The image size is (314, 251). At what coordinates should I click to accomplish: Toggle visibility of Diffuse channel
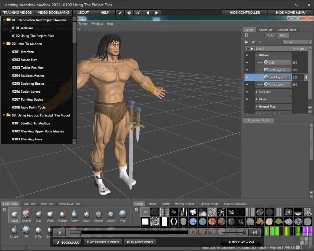pyautogui.click(x=247, y=55)
